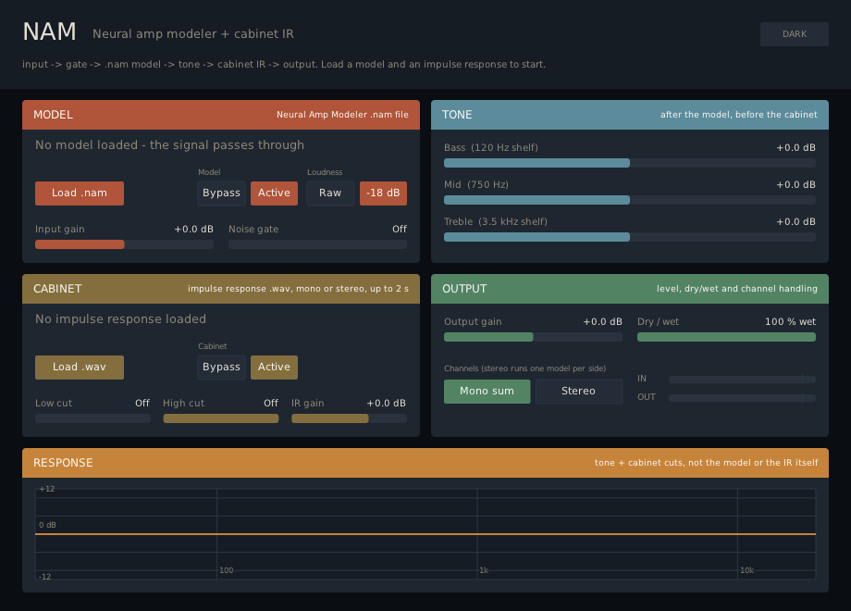Click 'No impulse response loaded' status text

coord(120,318)
